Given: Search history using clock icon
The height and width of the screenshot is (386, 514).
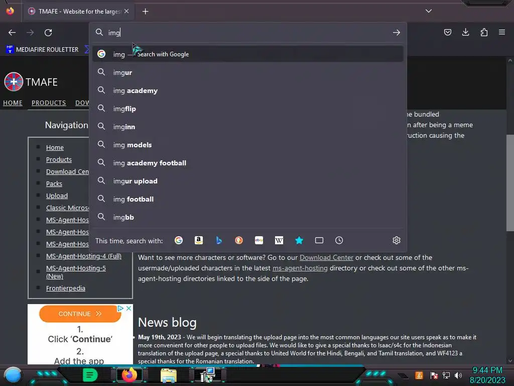Looking at the screenshot, I should tap(339, 240).
